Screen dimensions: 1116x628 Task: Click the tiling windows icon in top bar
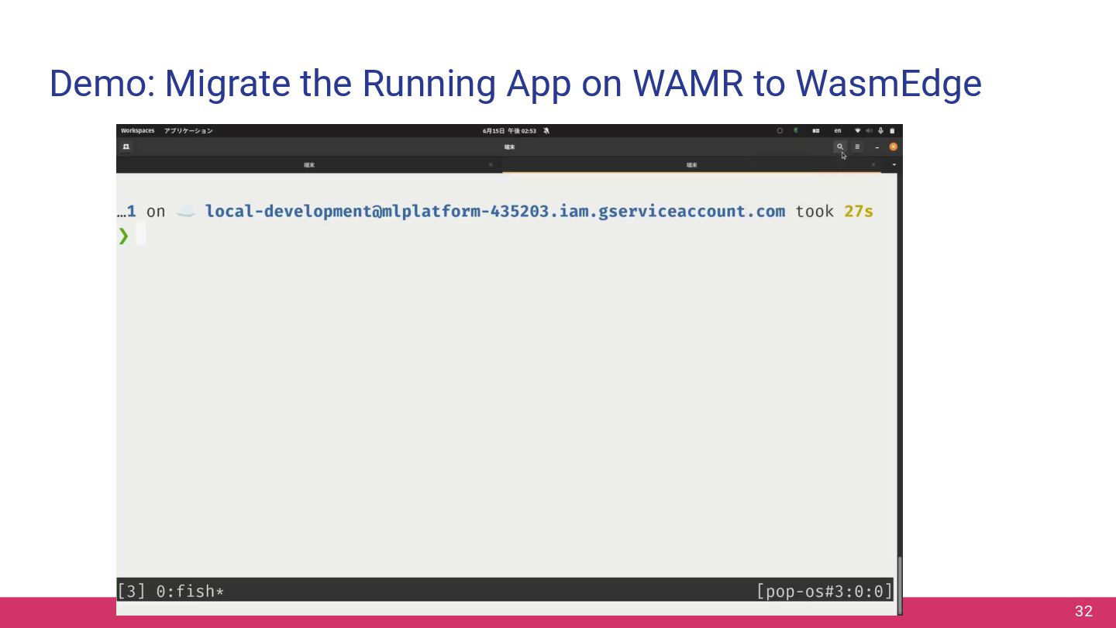pyautogui.click(x=816, y=131)
